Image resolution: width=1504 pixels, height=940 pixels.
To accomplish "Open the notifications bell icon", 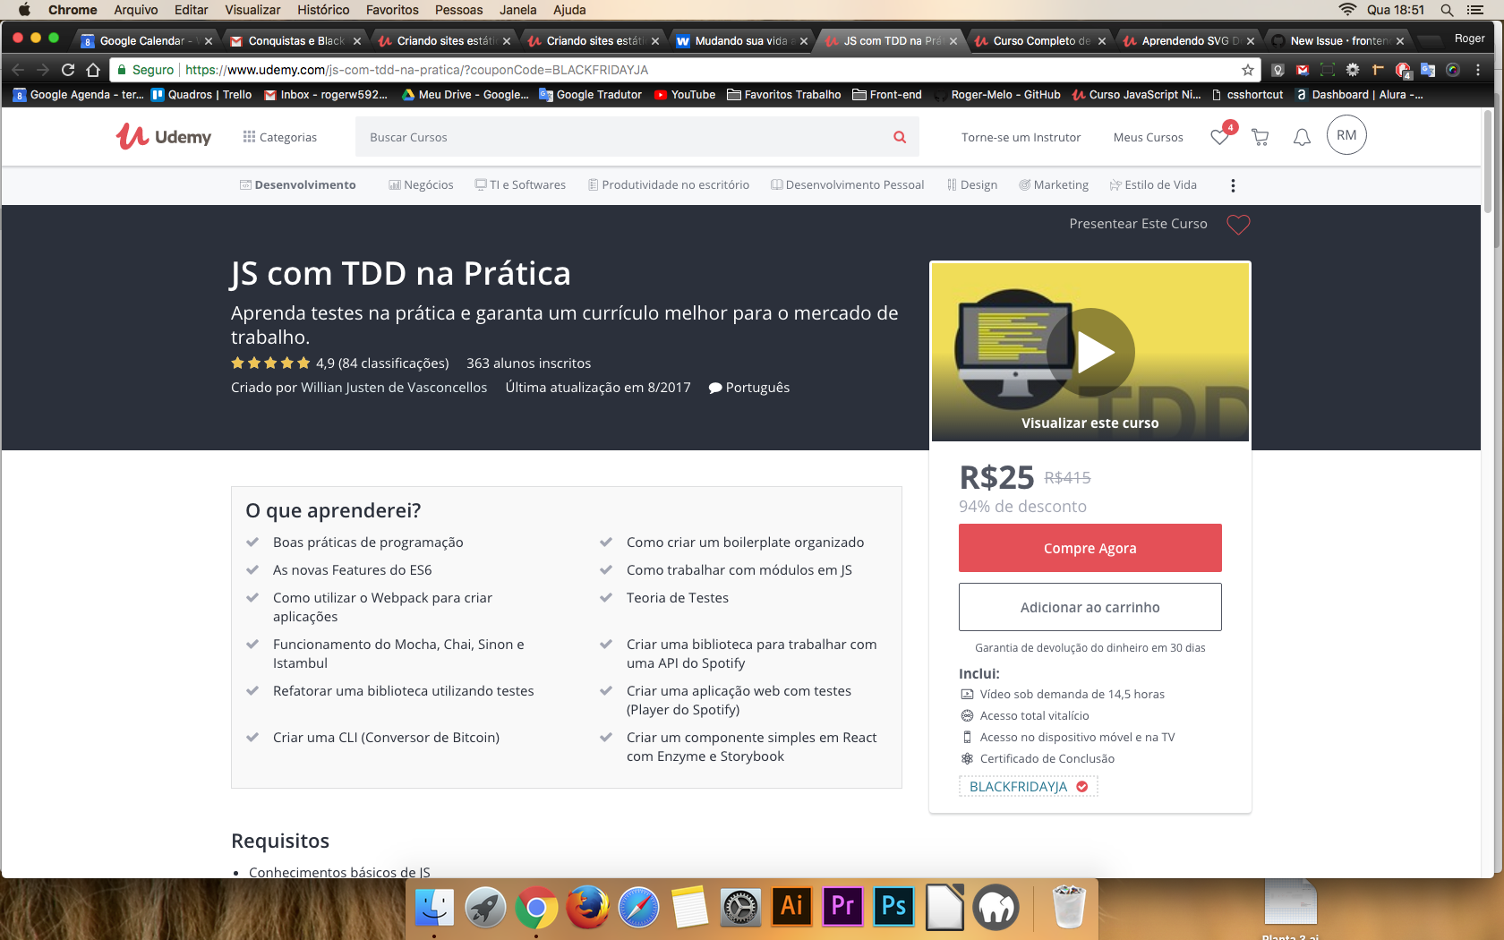I will pos(1302,137).
